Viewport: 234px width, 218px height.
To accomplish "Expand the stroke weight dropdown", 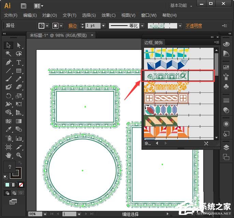I will point(103,26).
